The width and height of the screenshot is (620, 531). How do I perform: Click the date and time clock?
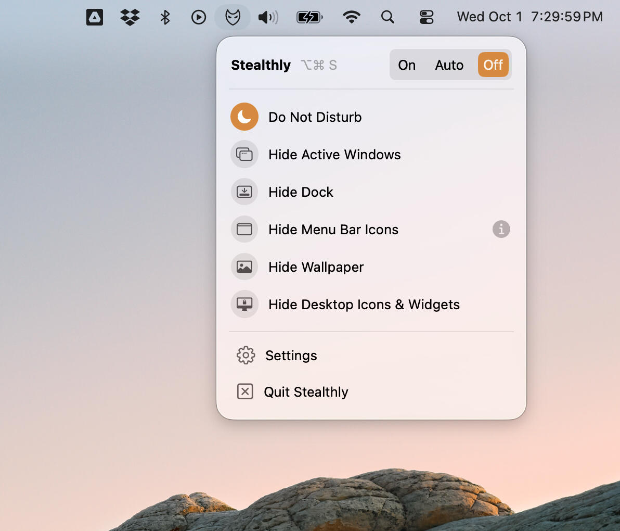529,17
